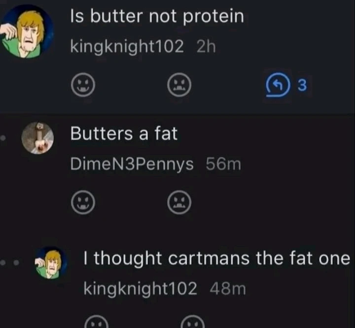Select the "I thought cartmans the fat one" reply text
355x328 pixels.
[216, 258]
